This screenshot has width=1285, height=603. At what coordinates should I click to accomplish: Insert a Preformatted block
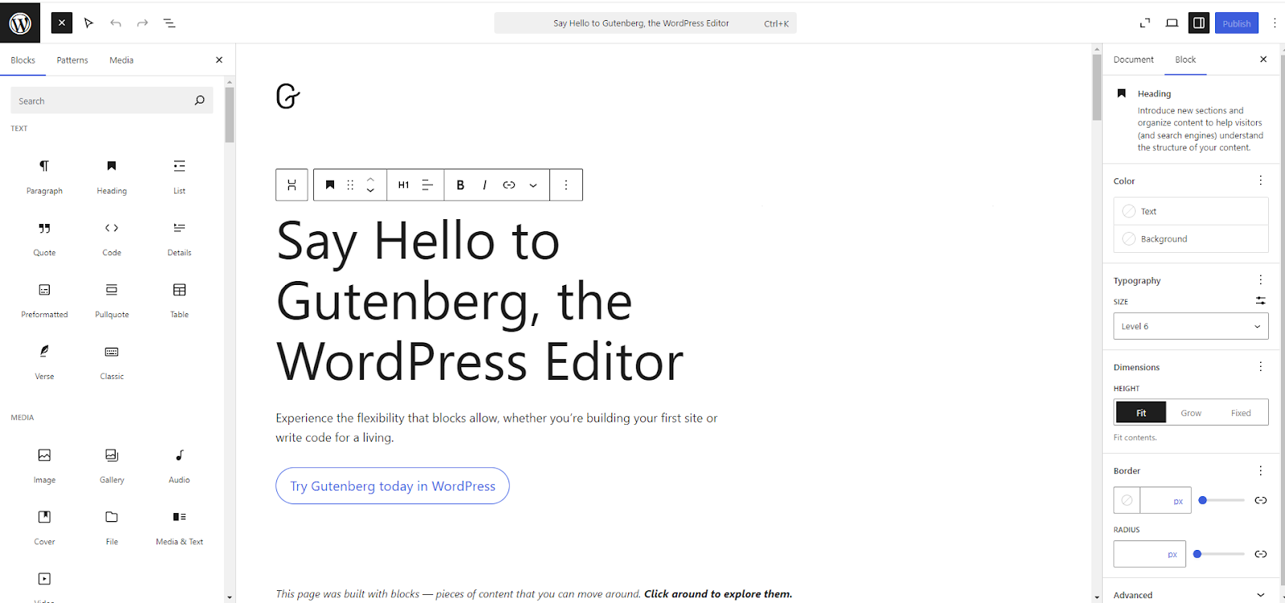coord(44,299)
